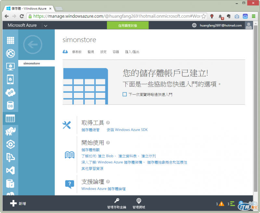Click the Microsoft Azure logo text
260x213 pixels.
coord(22,25)
